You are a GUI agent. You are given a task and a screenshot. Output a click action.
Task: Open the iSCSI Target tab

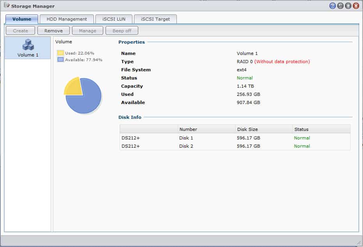(155, 19)
